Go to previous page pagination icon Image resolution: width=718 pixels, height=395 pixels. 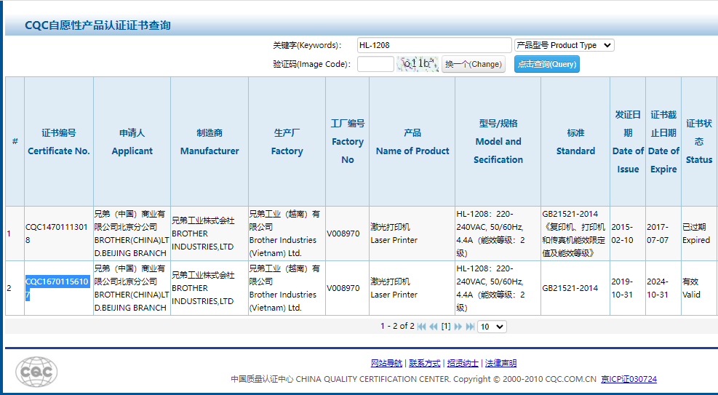coord(434,327)
